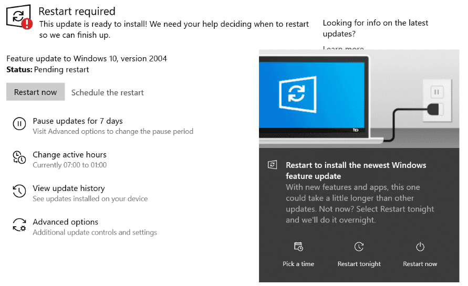Click 'Looking for info on the latest updates?' text
The height and width of the screenshot is (286, 468).
pyautogui.click(x=376, y=28)
